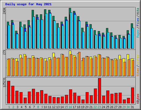Click the 'Pages / Files / Hits' legend label
Image resolution: width=141 pixels, height=110 pixels.
point(138,23)
